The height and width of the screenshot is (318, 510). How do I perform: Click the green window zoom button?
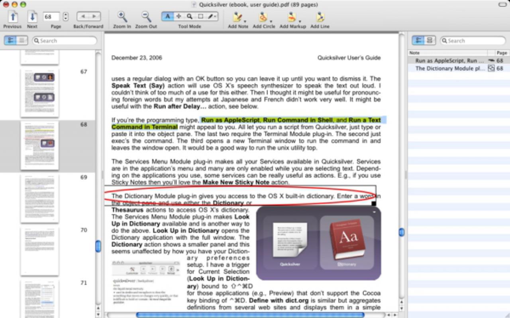point(23,4)
